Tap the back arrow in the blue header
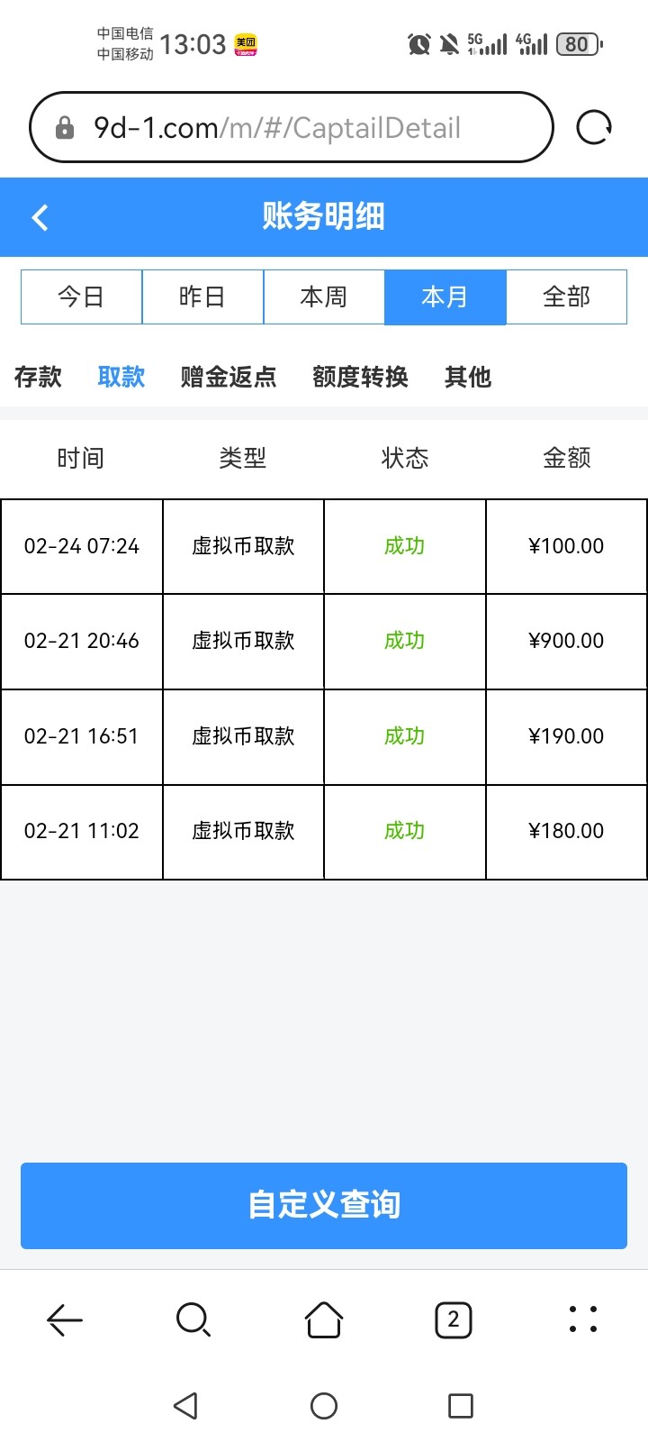The image size is (648, 1442). 40,217
